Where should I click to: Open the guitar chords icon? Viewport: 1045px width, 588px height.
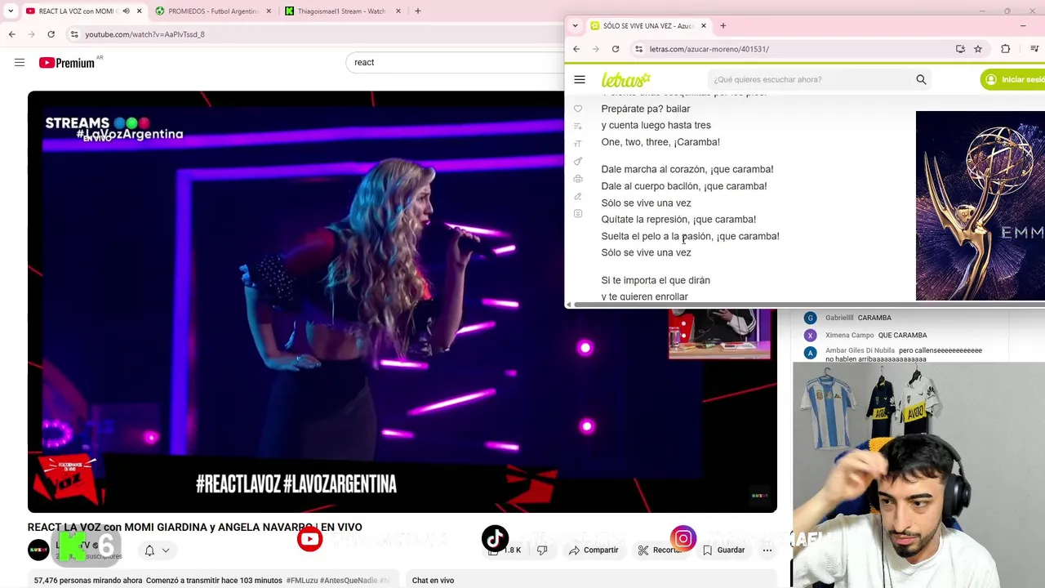tap(578, 162)
